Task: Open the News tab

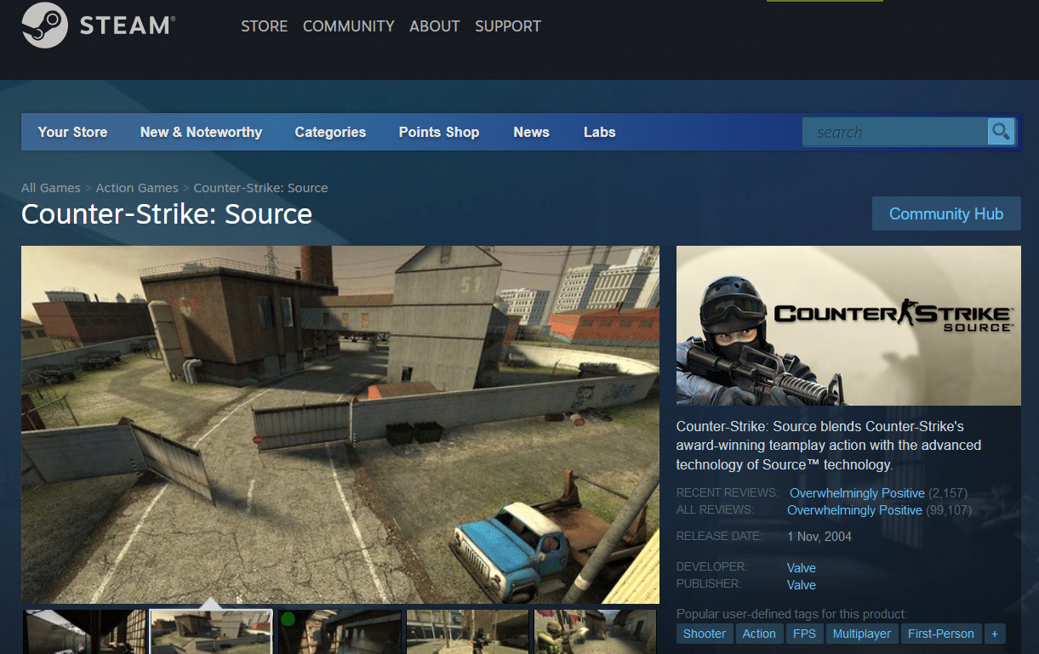Action: [x=531, y=132]
